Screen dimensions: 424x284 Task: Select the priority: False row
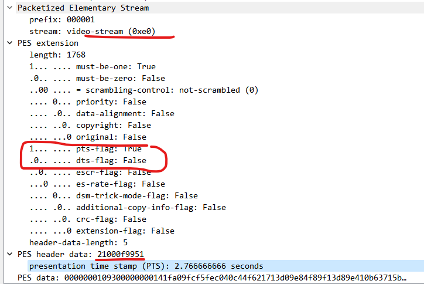point(88,102)
